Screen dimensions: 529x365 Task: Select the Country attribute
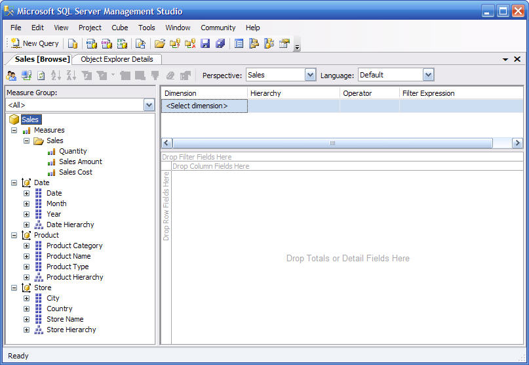coord(60,309)
